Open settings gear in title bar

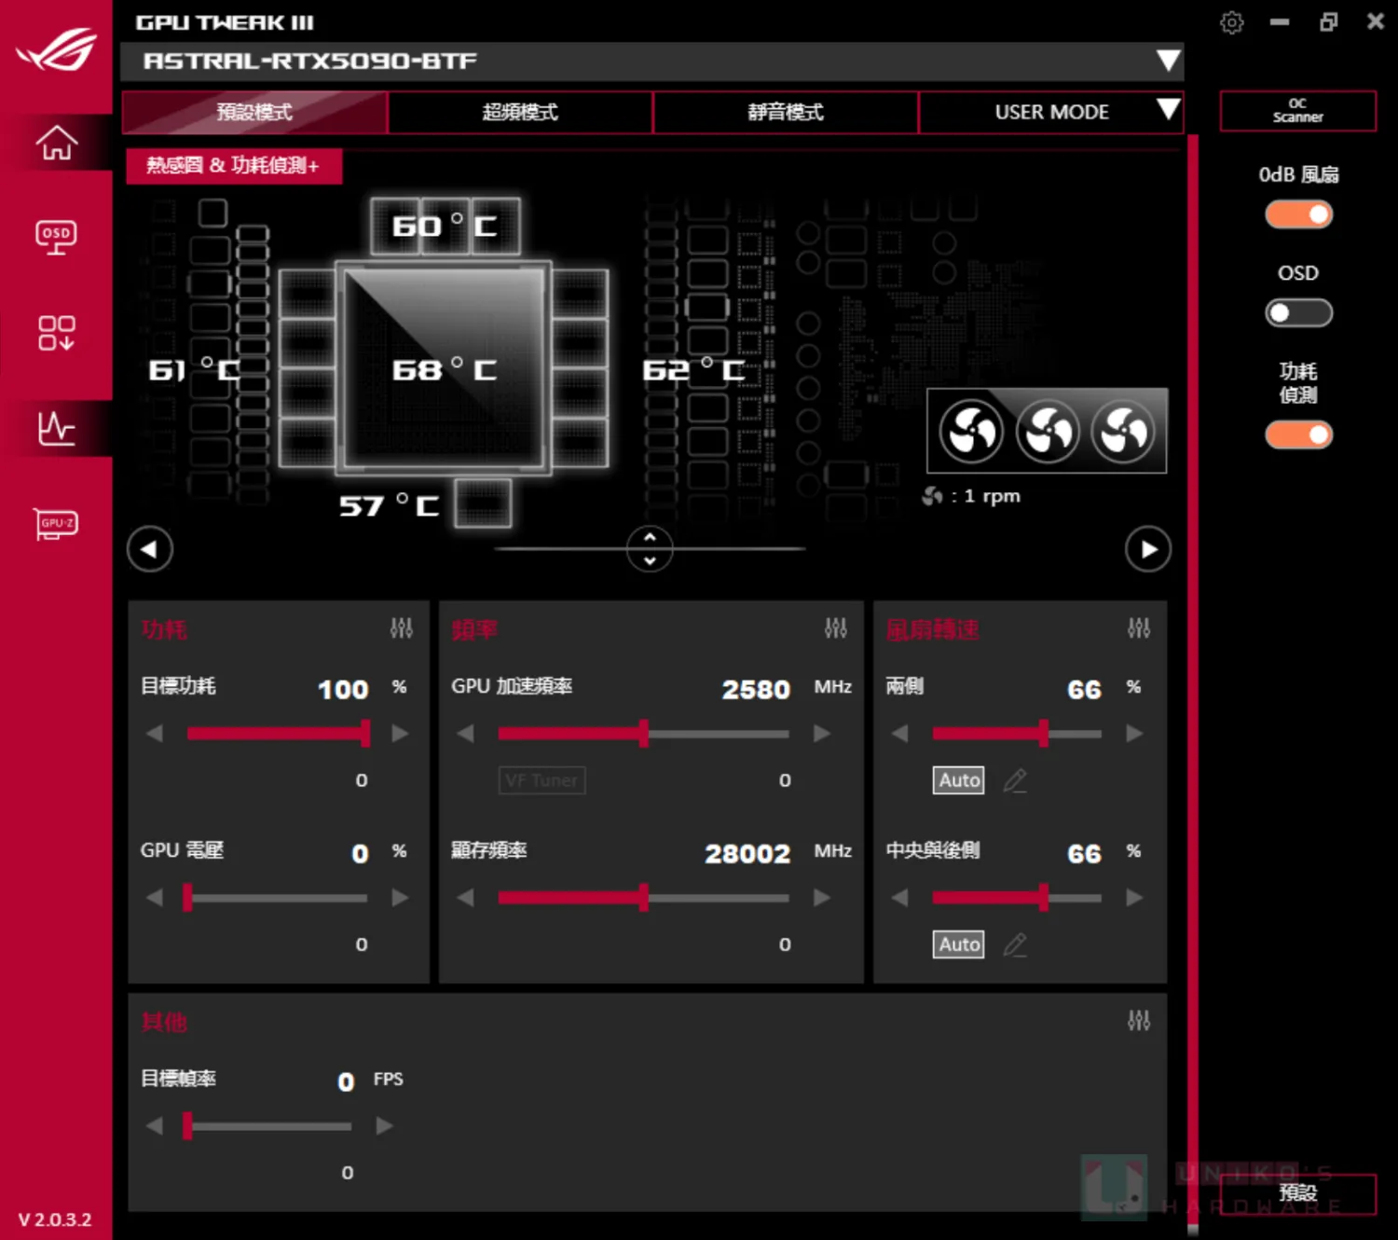1231,22
